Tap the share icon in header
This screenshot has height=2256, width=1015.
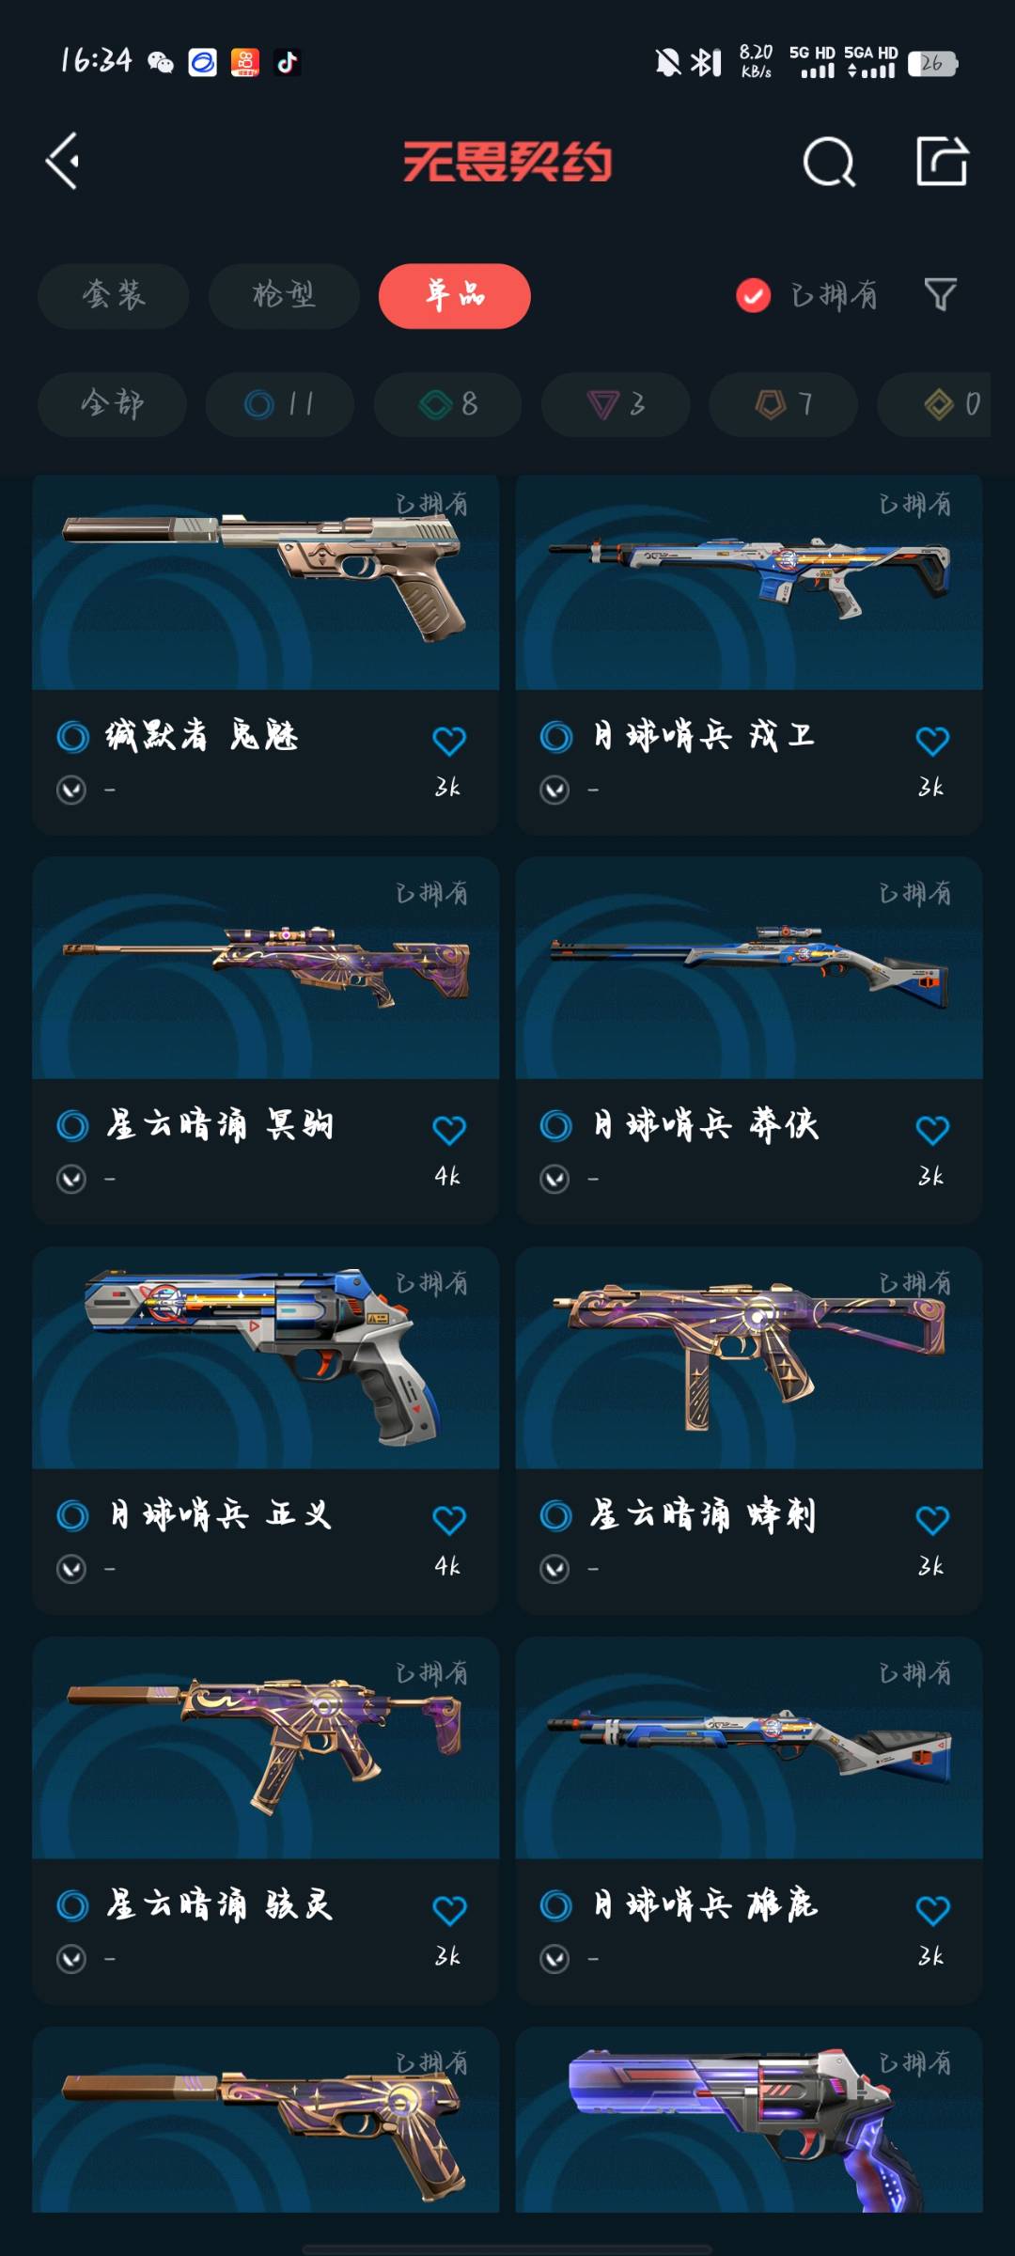point(943,161)
